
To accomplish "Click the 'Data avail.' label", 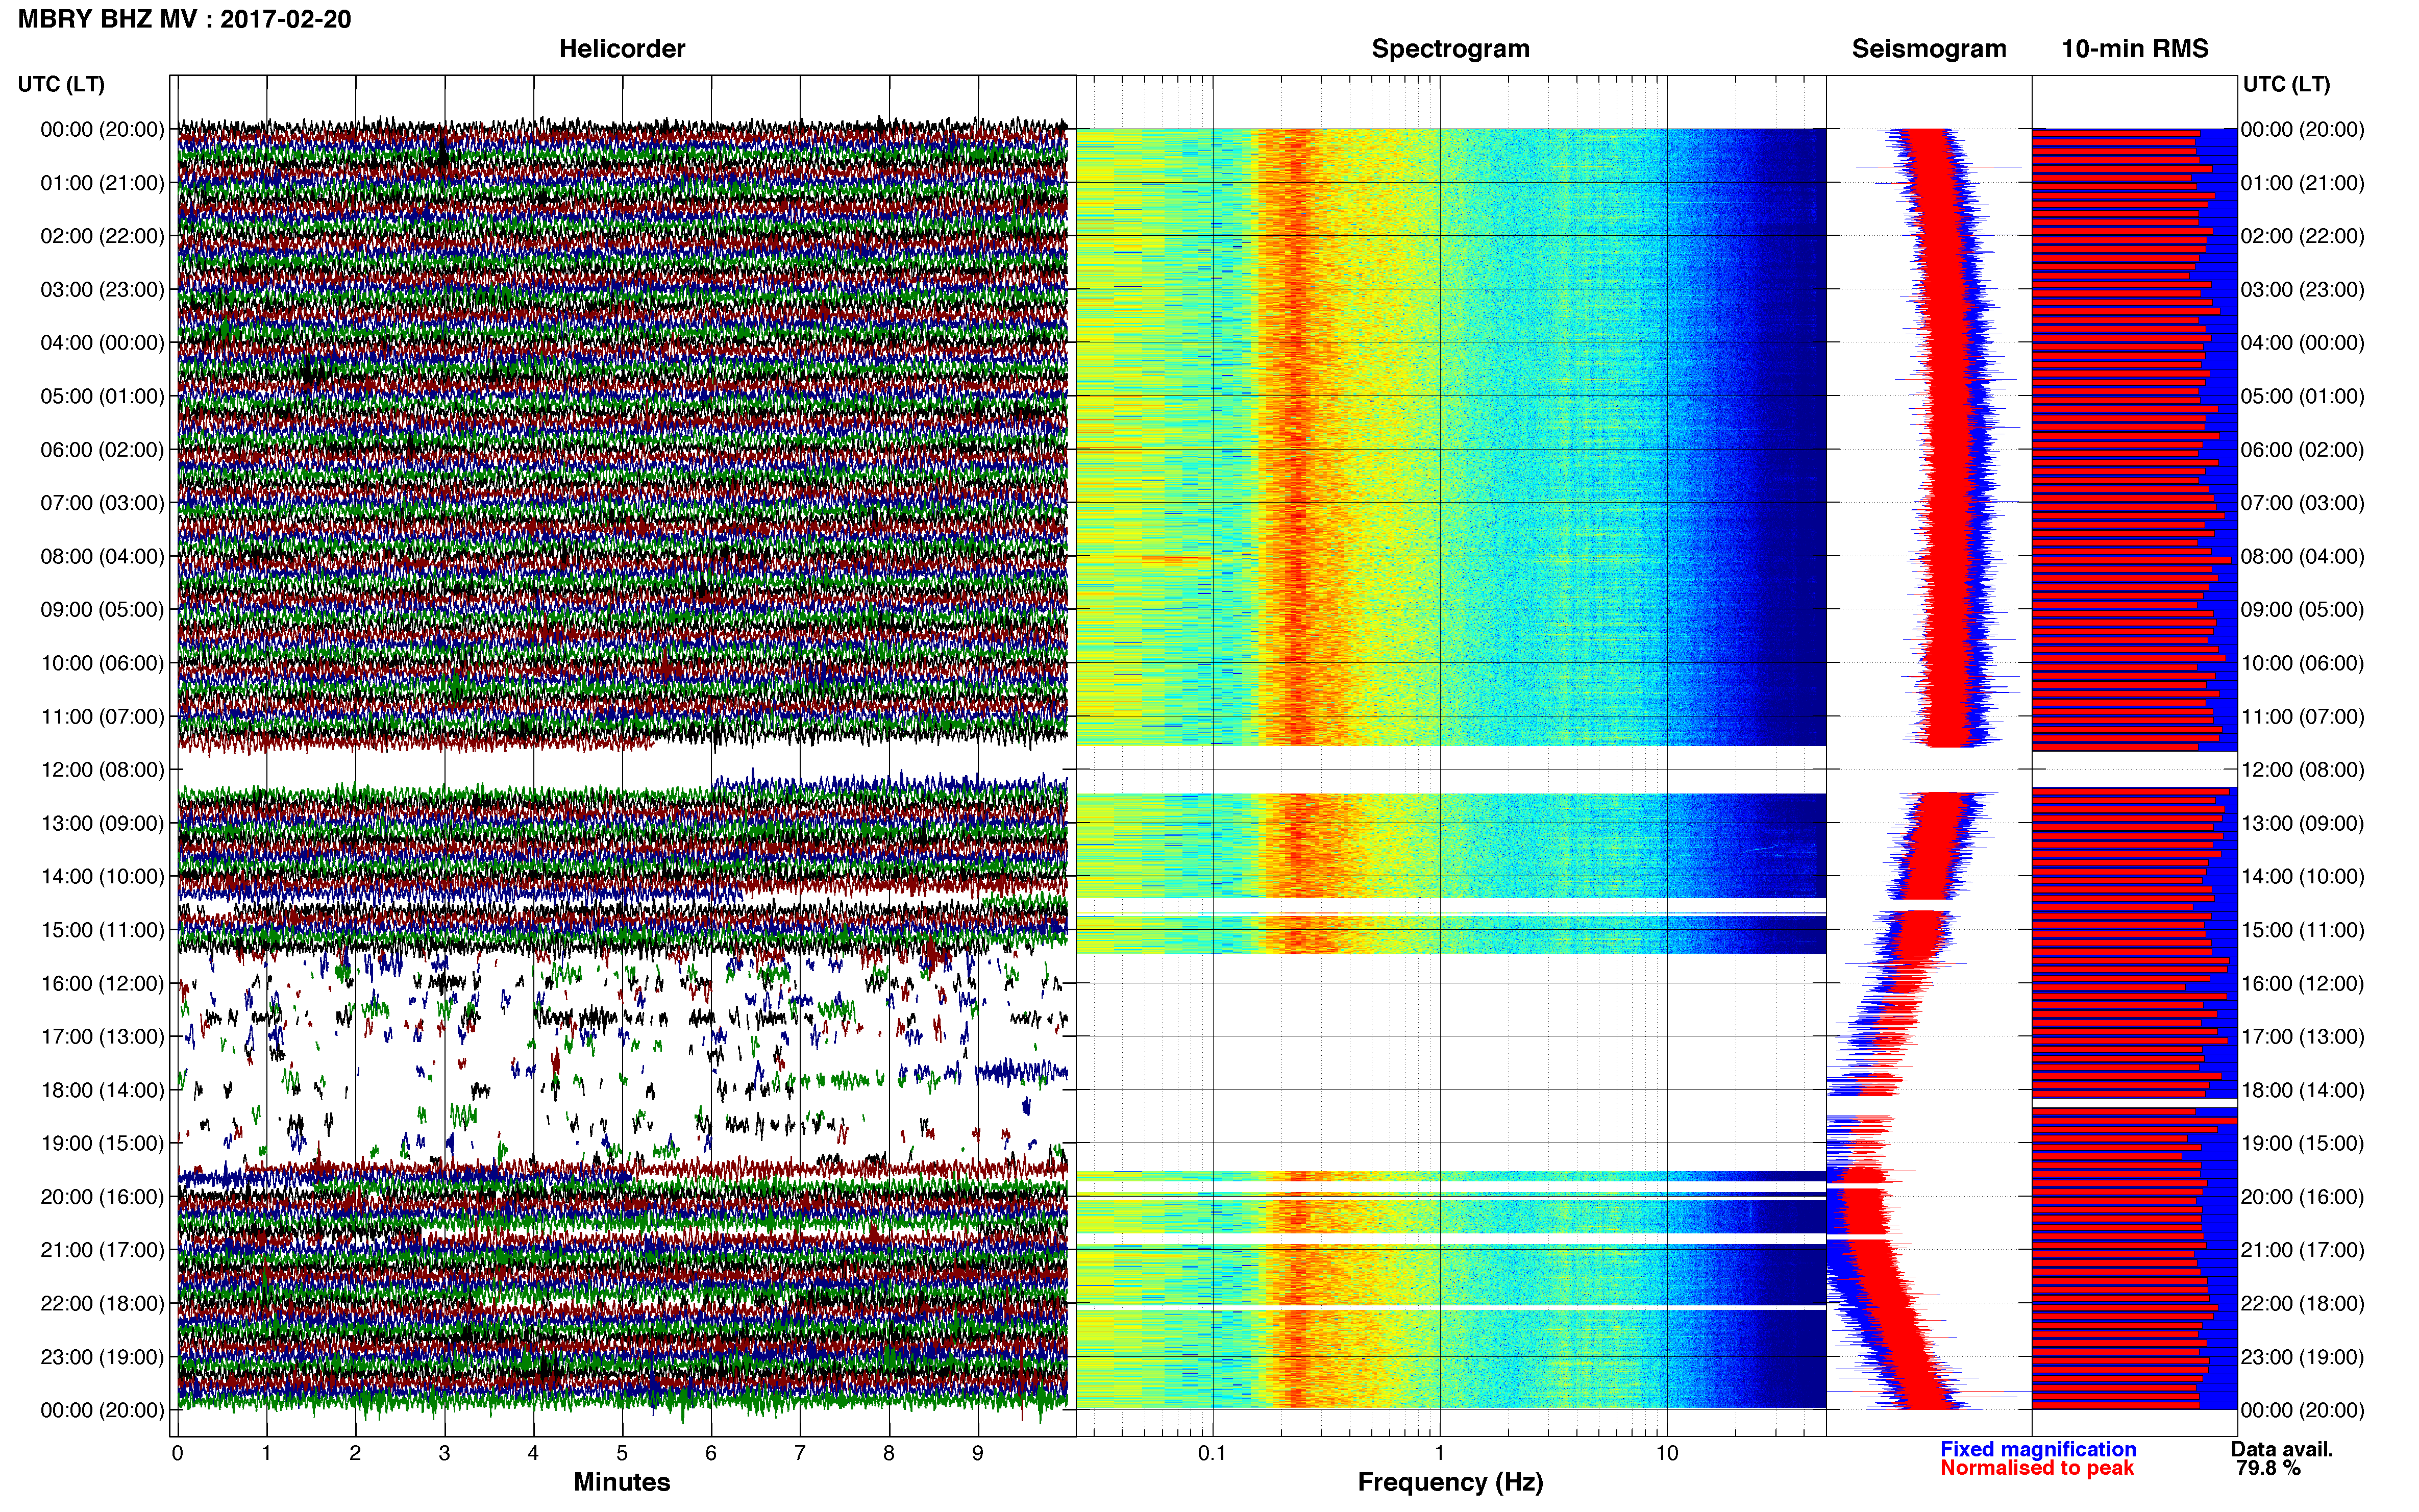I will tap(2282, 1449).
